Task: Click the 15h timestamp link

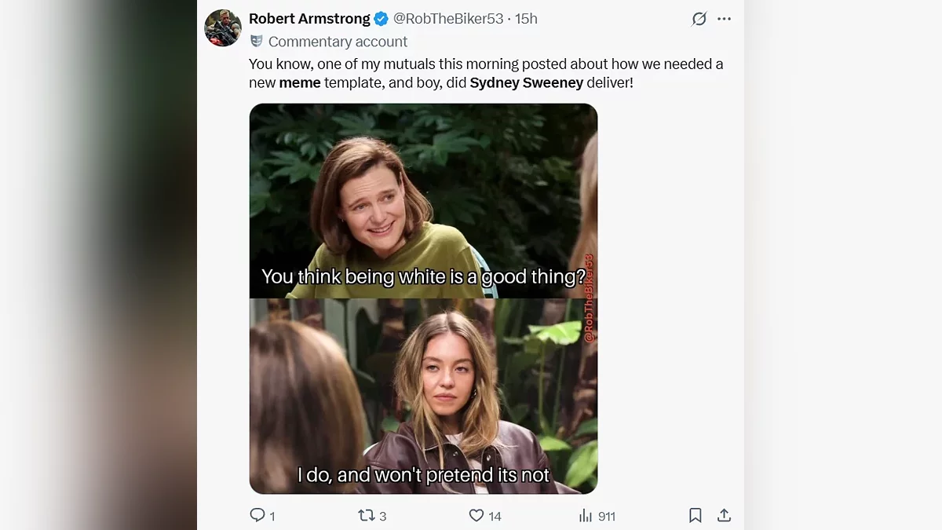Action: click(526, 19)
